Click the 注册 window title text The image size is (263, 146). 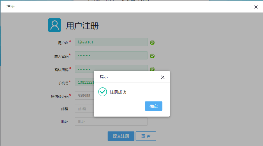click(10, 6)
